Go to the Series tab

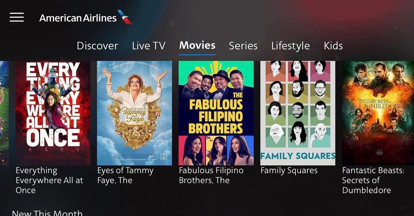point(243,46)
